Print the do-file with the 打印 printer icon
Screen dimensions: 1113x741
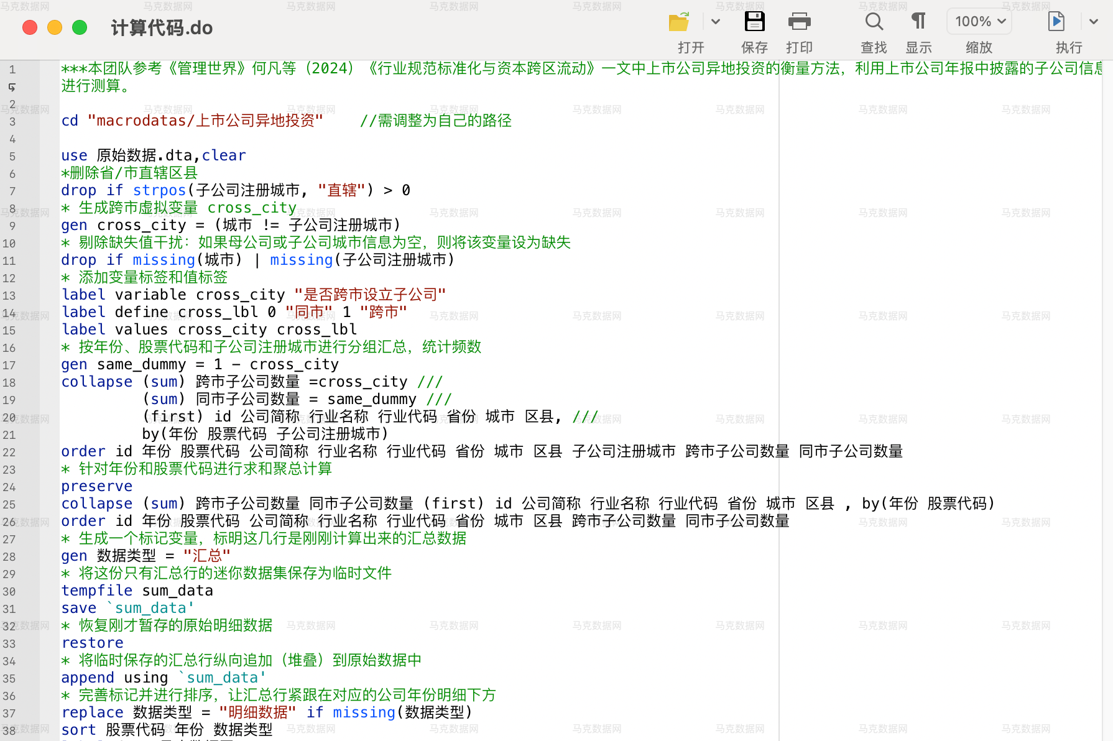click(x=799, y=21)
